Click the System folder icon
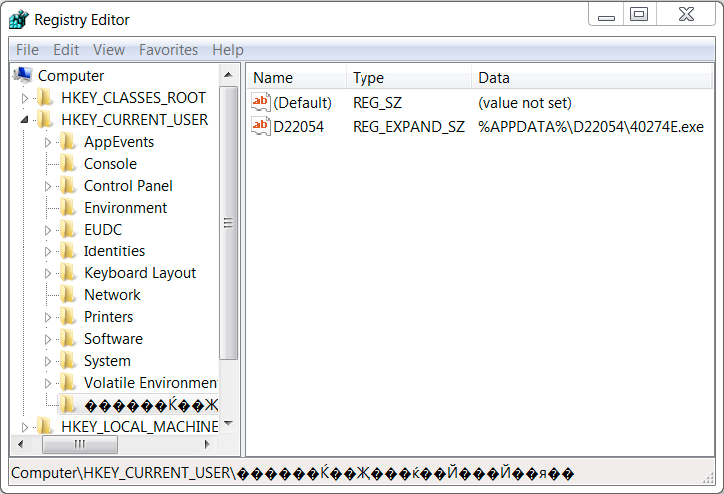 [68, 361]
